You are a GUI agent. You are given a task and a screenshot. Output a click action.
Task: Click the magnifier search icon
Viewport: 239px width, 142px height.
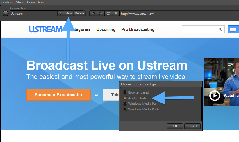(220, 29)
